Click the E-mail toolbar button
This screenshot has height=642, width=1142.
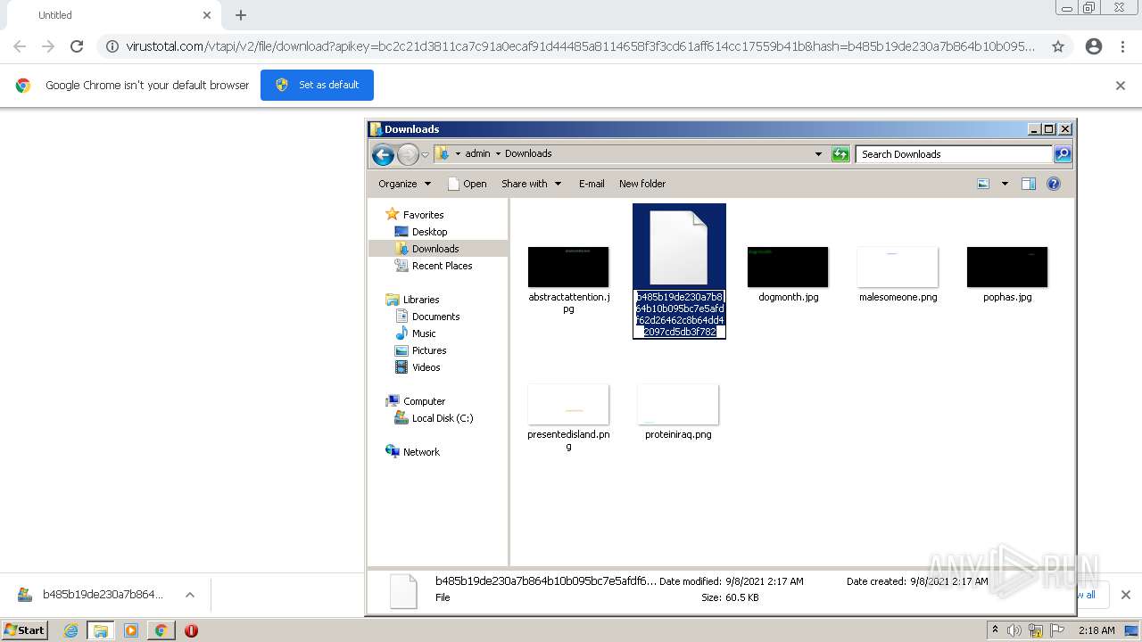pos(592,184)
